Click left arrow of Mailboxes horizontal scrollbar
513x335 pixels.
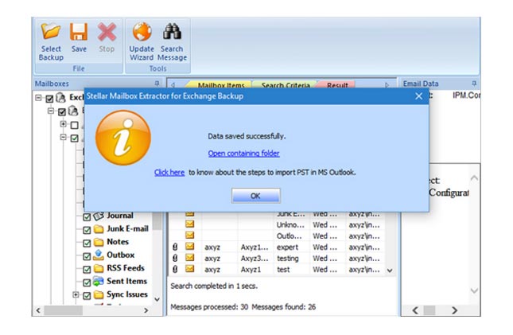tap(38, 310)
